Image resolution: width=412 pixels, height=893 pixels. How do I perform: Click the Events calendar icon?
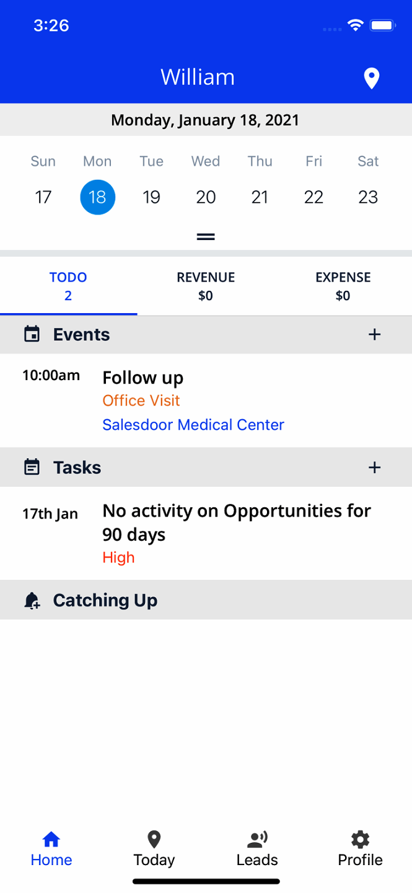[32, 335]
